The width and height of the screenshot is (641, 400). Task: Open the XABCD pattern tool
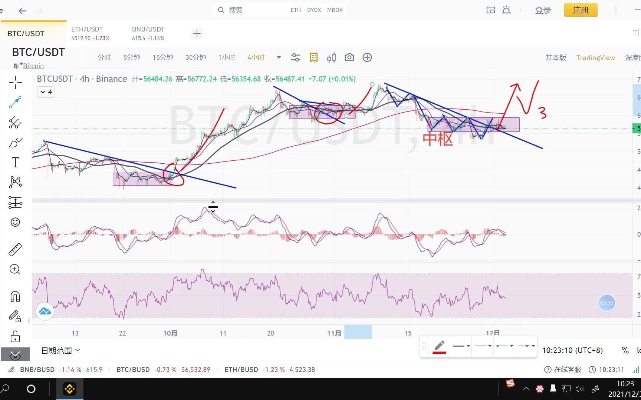pos(15,182)
